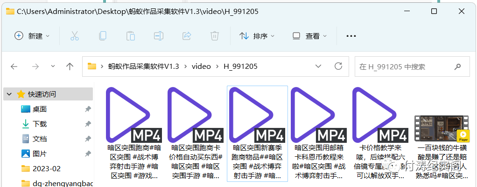Viewport: 477px width, 187px height.
Task: Select 快速访问 in the navigation pane
Action: [48, 94]
